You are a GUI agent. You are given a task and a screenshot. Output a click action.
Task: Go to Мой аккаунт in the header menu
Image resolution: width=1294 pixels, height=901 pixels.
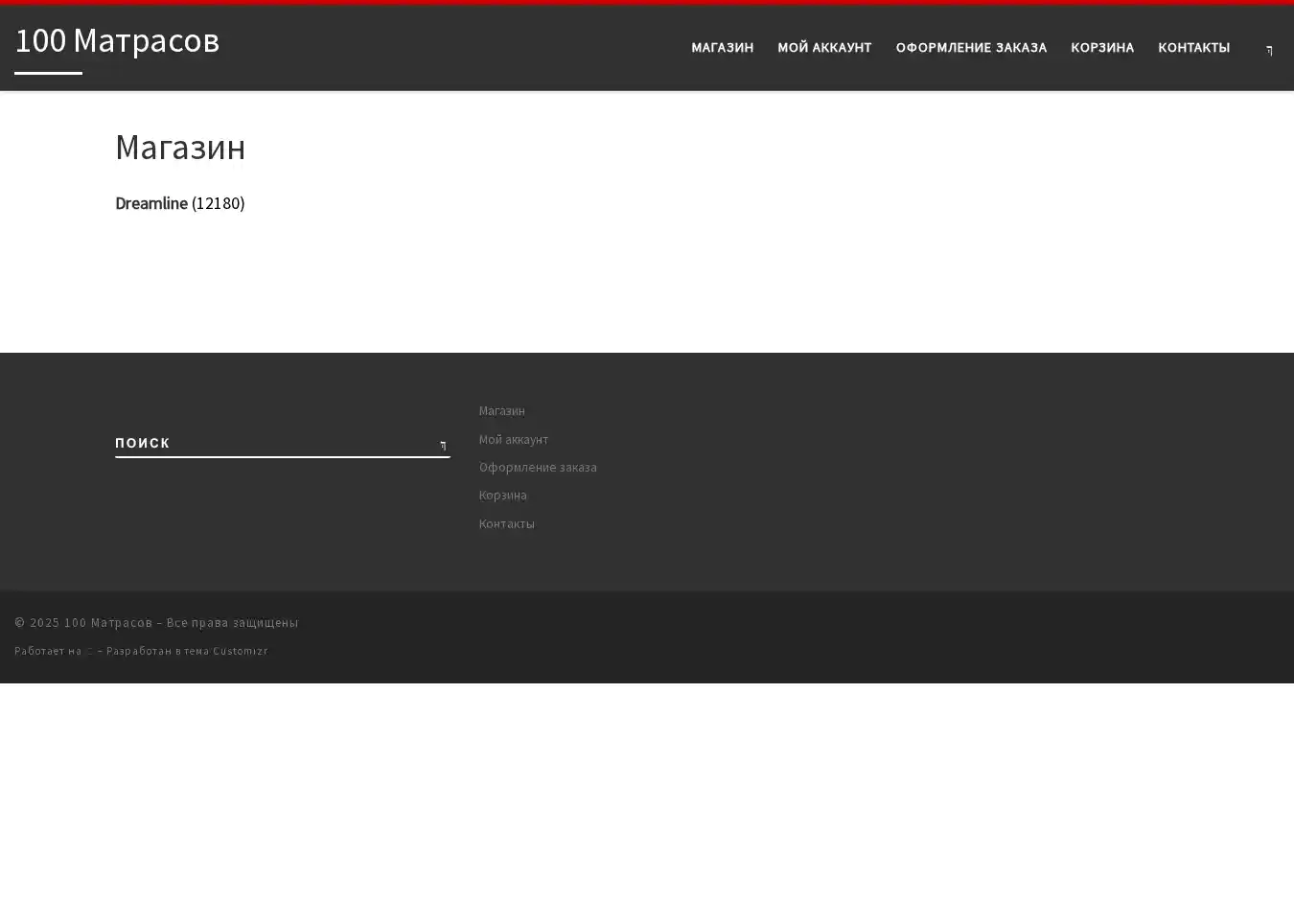tap(824, 48)
